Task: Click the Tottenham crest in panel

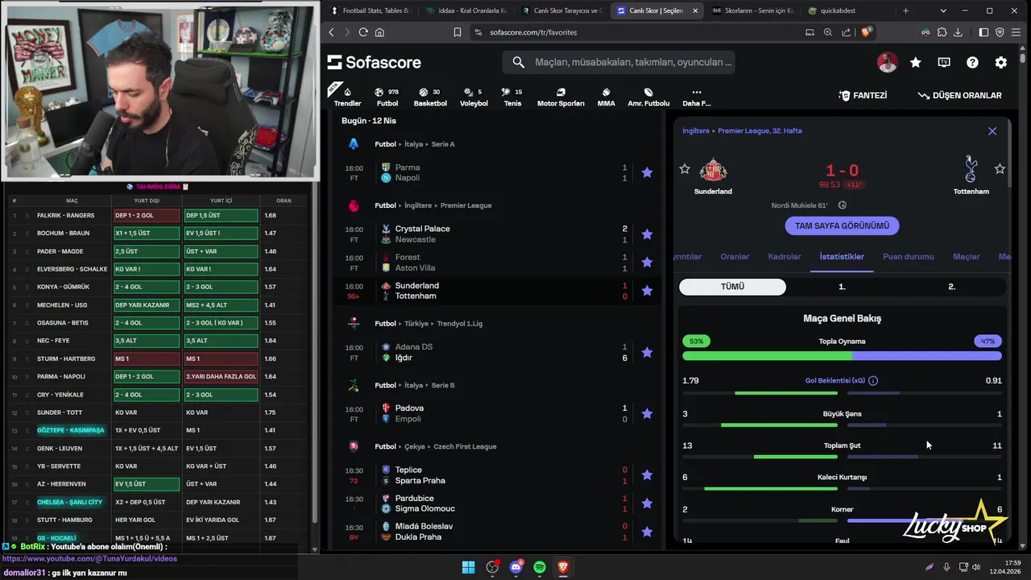Action: tap(971, 170)
